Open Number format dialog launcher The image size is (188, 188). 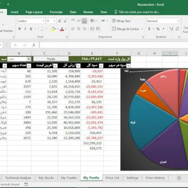179,37
